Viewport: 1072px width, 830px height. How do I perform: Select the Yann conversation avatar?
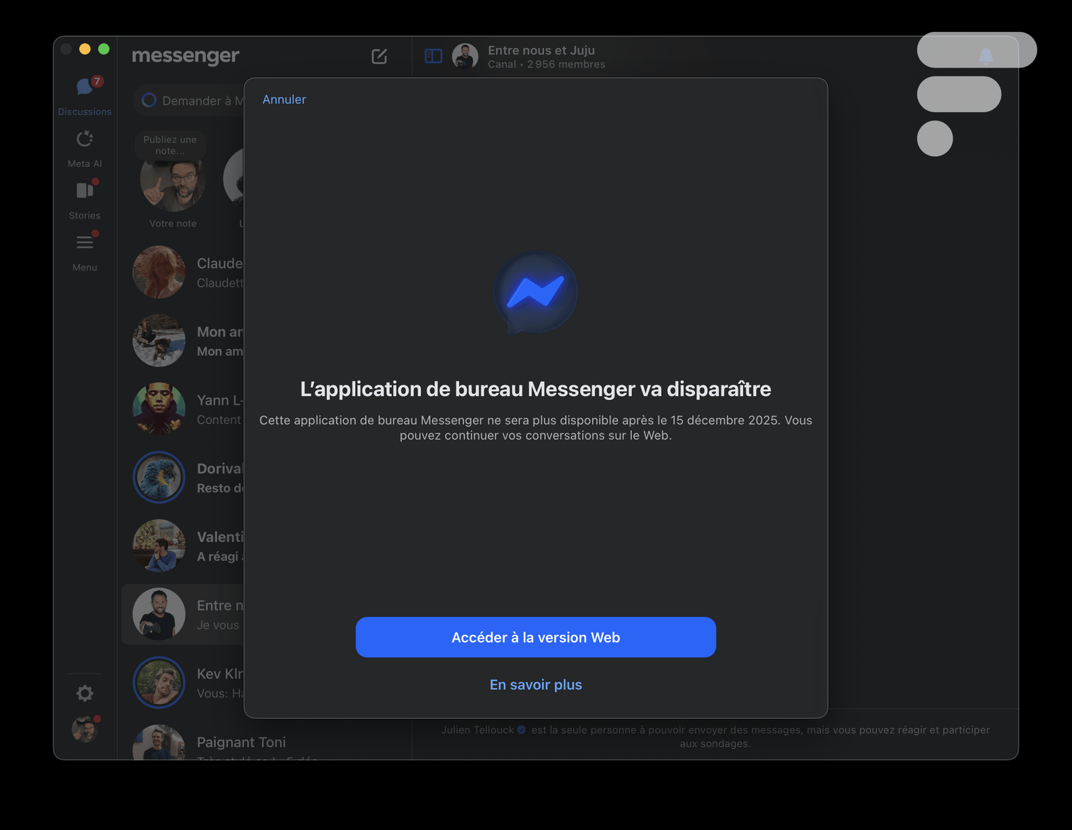pos(159,409)
